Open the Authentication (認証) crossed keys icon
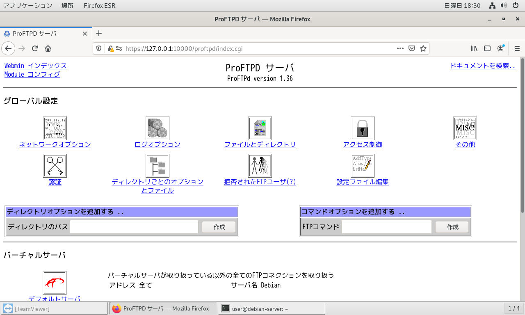Screen dimensions: 525x315 [x=55, y=166]
